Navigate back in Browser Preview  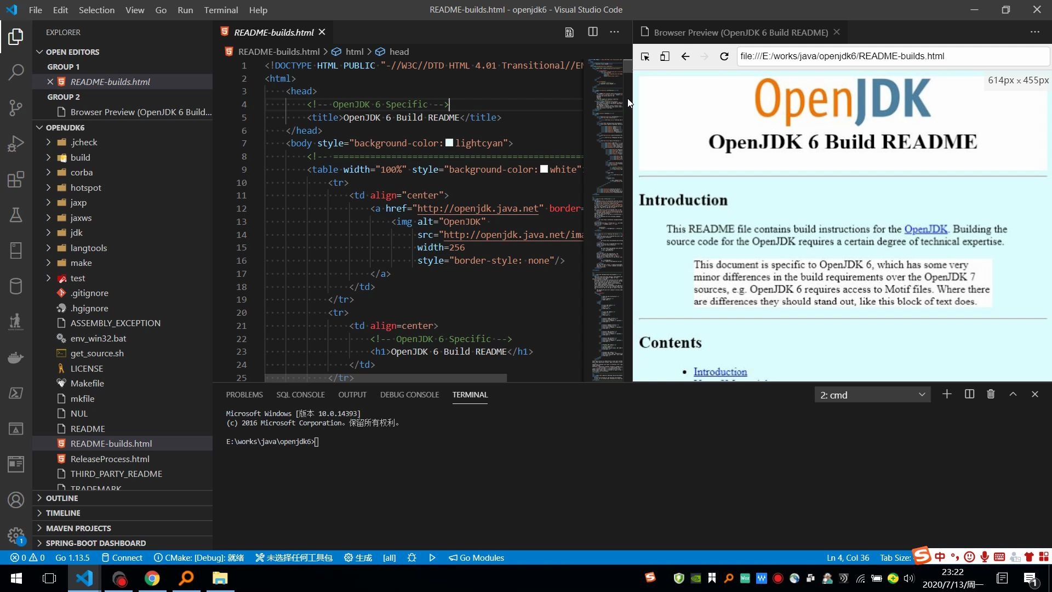point(685,56)
